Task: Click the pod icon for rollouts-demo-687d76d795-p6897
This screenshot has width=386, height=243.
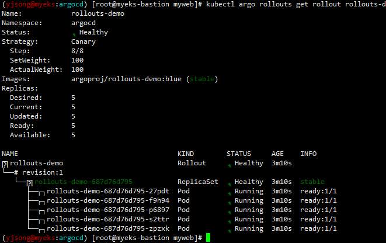Action: coord(41,212)
